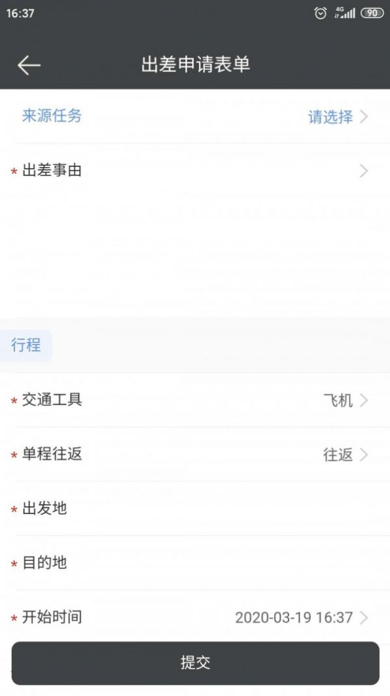Tap the back arrow to exit form
The width and height of the screenshot is (390, 696).
29,65
